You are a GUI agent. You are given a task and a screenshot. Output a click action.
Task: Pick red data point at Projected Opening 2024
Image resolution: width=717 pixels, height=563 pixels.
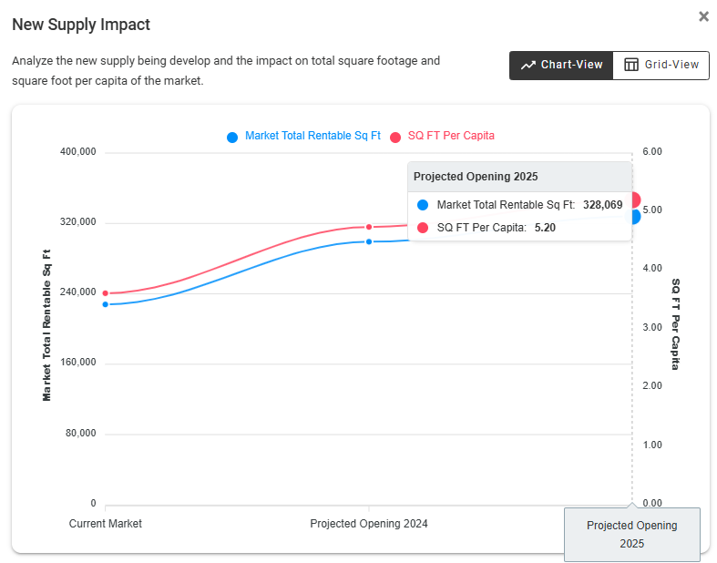click(369, 227)
